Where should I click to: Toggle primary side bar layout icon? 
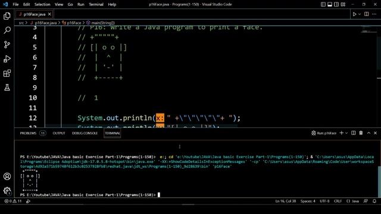tap(323, 4)
